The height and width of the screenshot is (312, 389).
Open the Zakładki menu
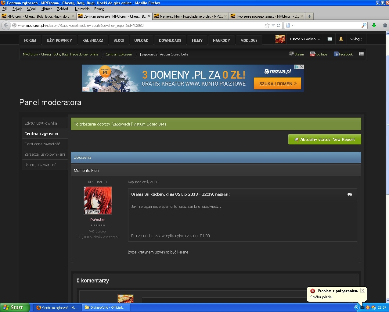63,9
